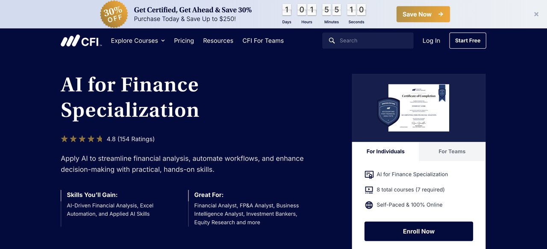The image size is (547, 249).
Task: Click the Start Free button
Action: click(468, 41)
